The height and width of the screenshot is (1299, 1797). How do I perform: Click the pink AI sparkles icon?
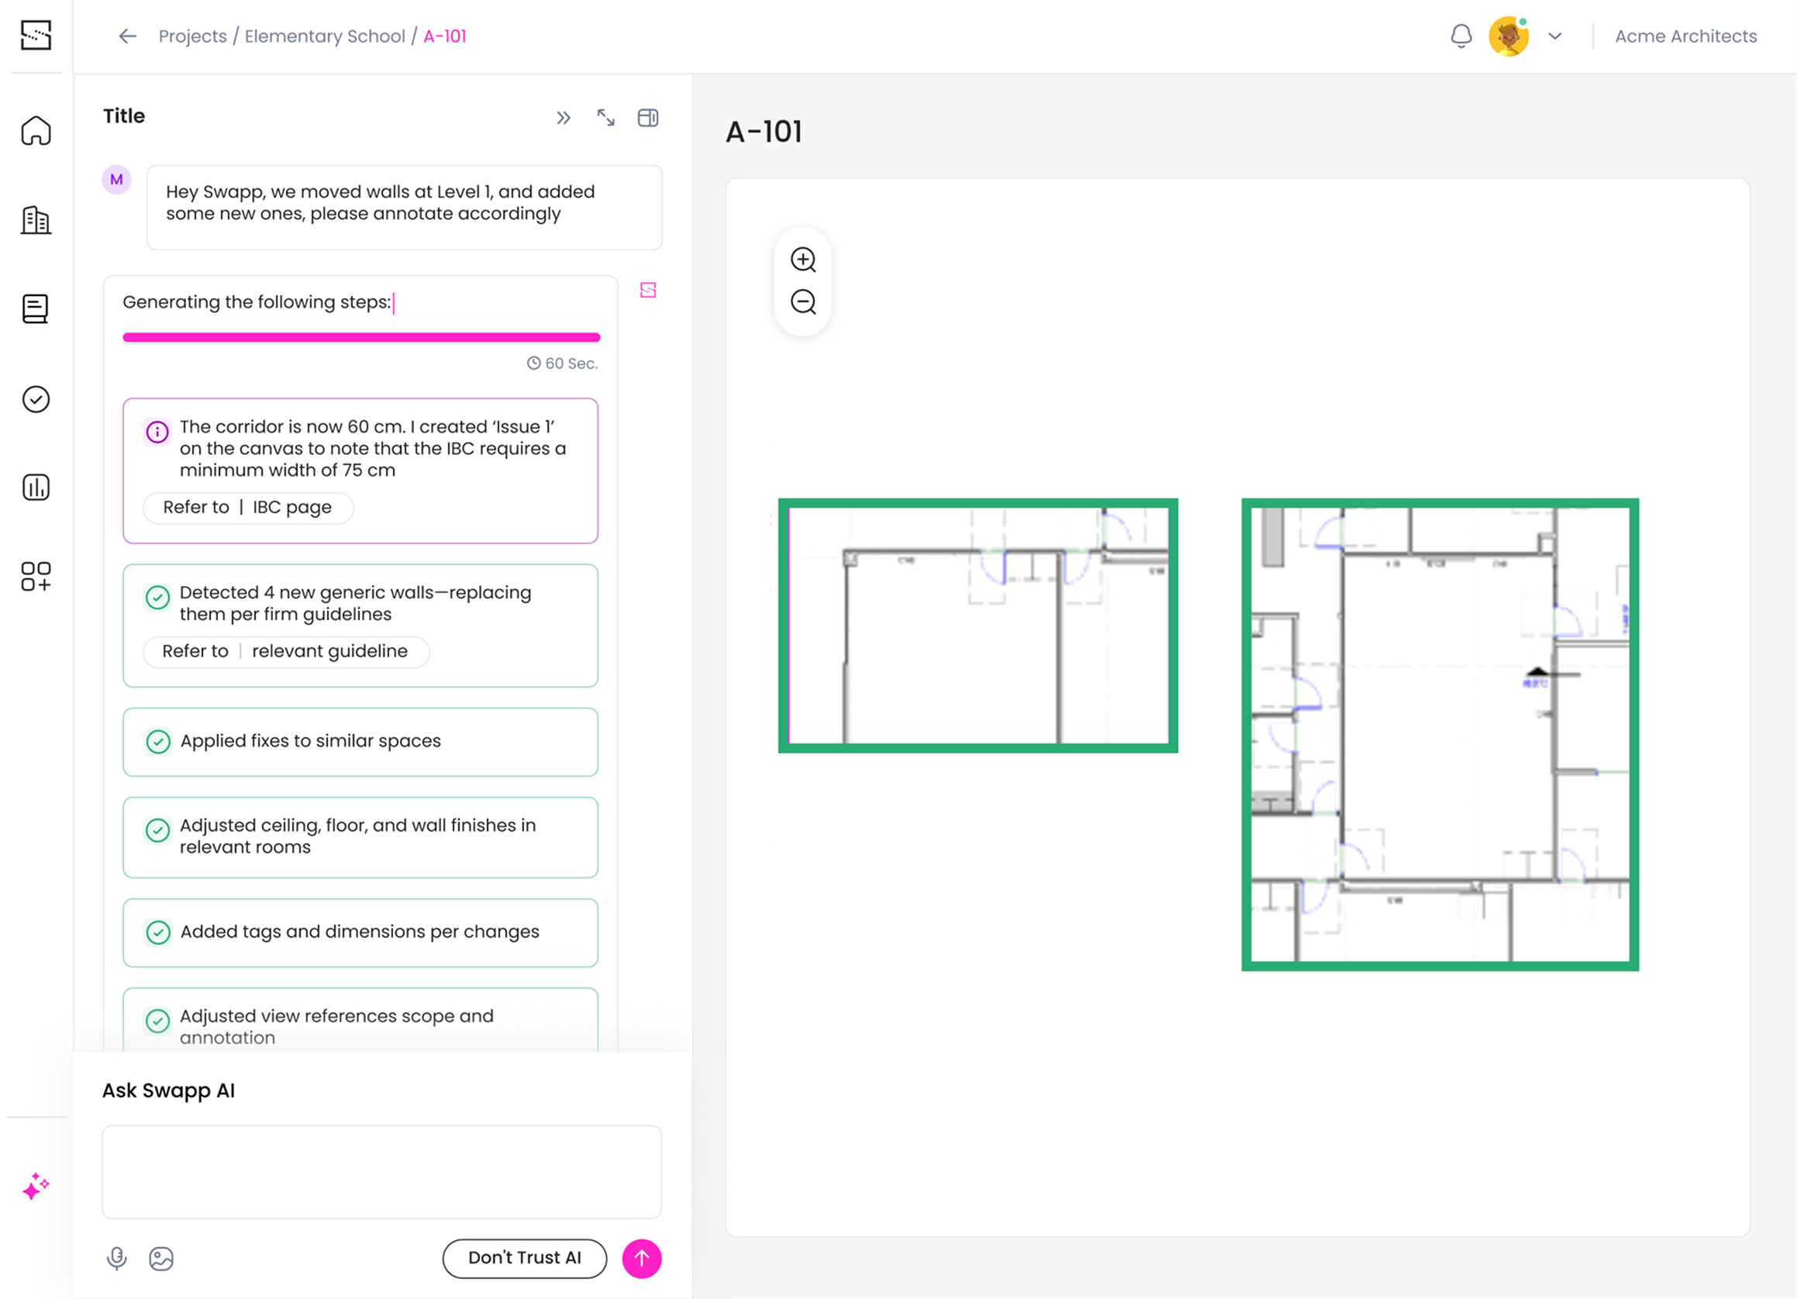[36, 1186]
